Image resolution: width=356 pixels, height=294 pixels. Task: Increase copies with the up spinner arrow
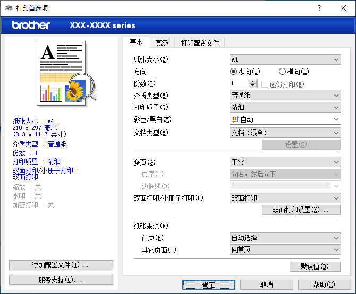click(x=252, y=81)
